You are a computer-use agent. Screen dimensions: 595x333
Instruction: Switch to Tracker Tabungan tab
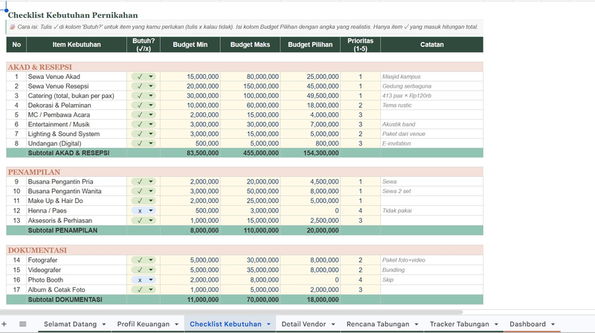coord(459,324)
